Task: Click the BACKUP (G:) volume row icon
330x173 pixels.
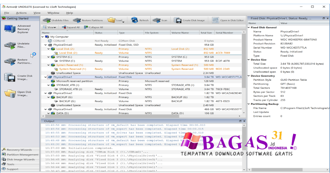Action: (x=56, y=101)
